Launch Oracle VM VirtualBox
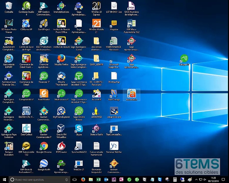Image resolution: width=229 pixels, height=183 pixels. point(61,131)
